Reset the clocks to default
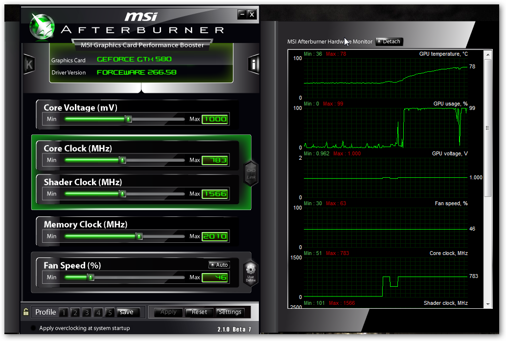Viewport: 506px width, 341px height. (199, 312)
